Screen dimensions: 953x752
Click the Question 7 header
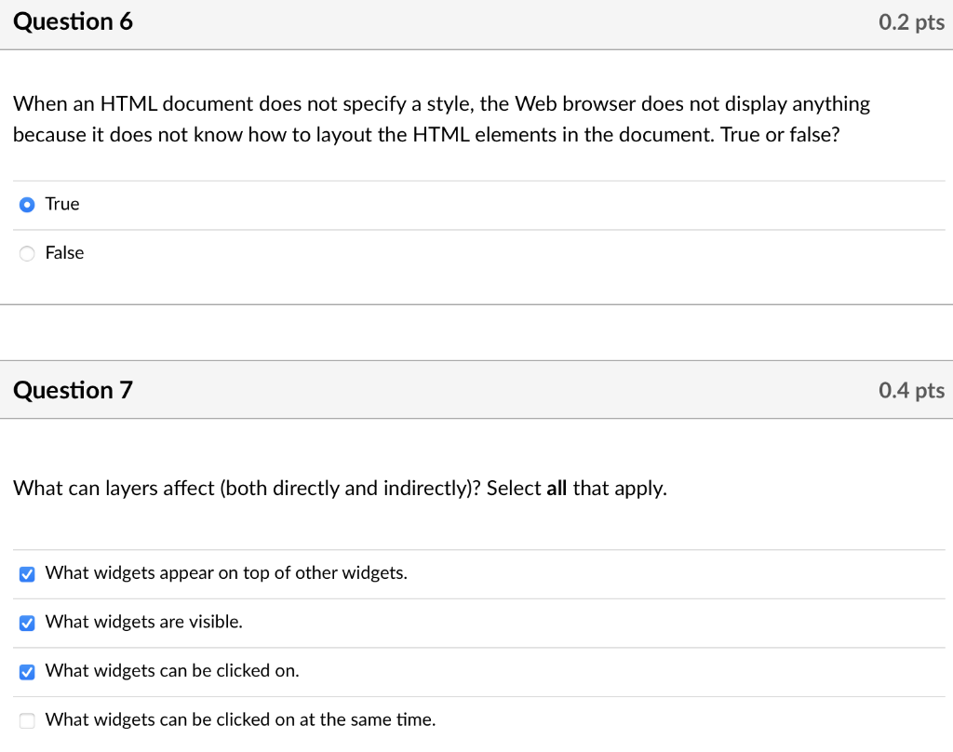click(73, 390)
